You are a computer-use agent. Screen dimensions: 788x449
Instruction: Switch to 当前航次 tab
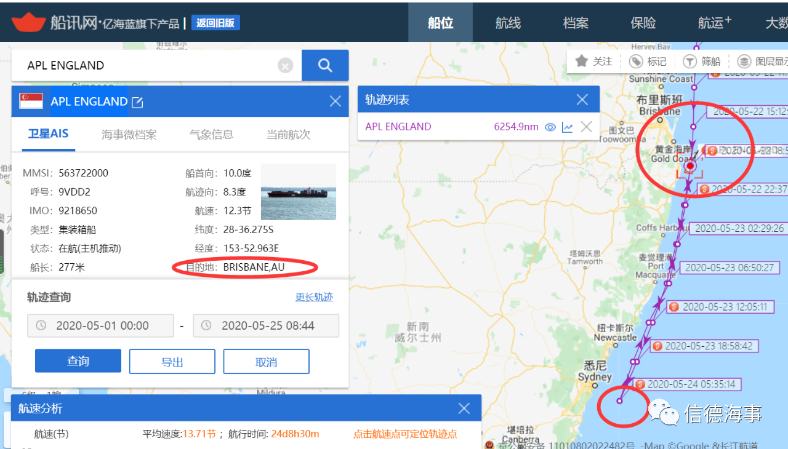pos(288,134)
